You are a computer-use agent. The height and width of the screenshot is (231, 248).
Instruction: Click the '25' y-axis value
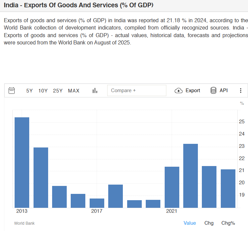(242, 122)
